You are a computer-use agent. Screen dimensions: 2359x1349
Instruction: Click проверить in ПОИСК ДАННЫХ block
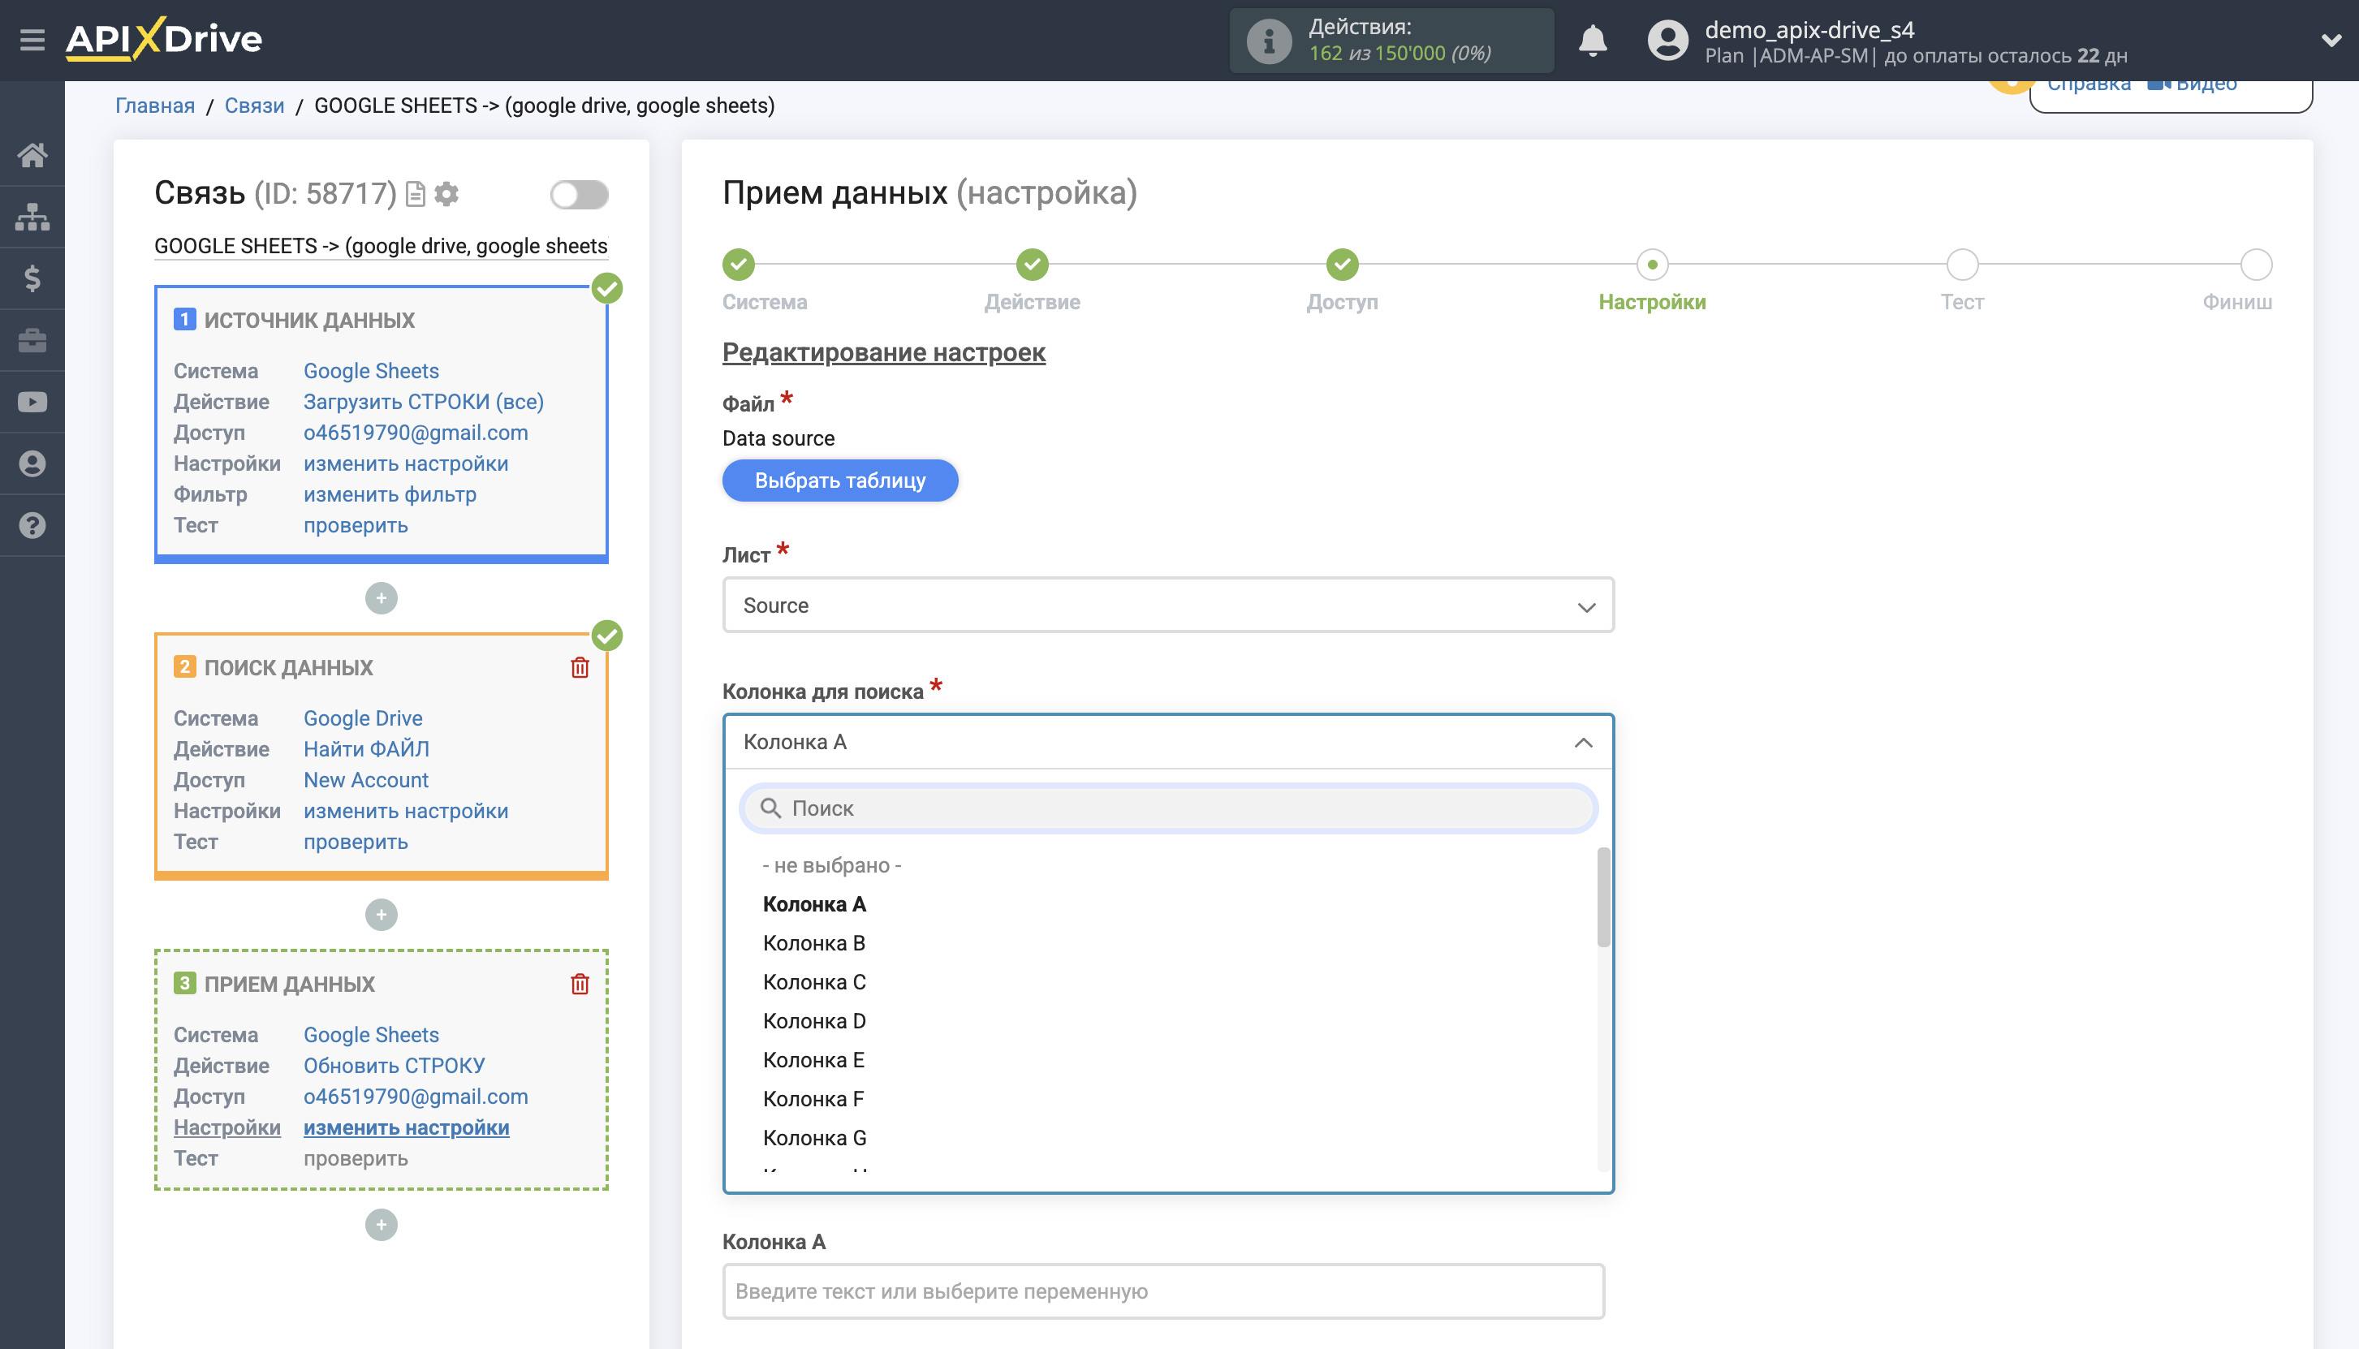pos(356,843)
